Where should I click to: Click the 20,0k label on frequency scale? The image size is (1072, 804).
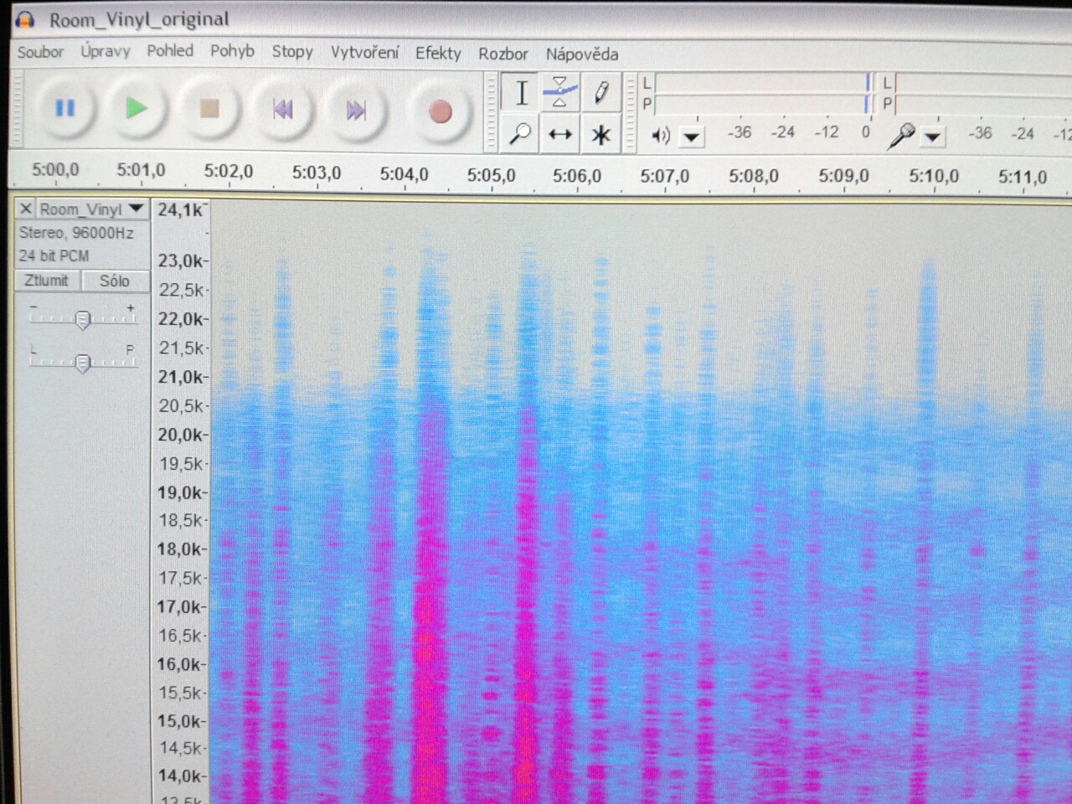tap(181, 435)
